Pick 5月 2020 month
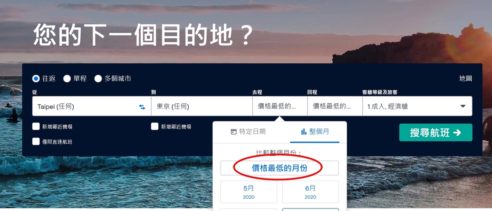The height and width of the screenshot is (211, 492). pos(248,192)
